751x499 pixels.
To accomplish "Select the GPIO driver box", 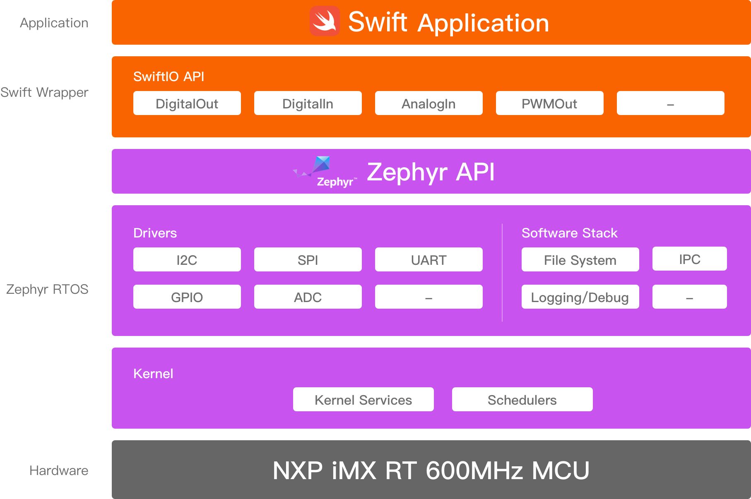I will tap(187, 297).
